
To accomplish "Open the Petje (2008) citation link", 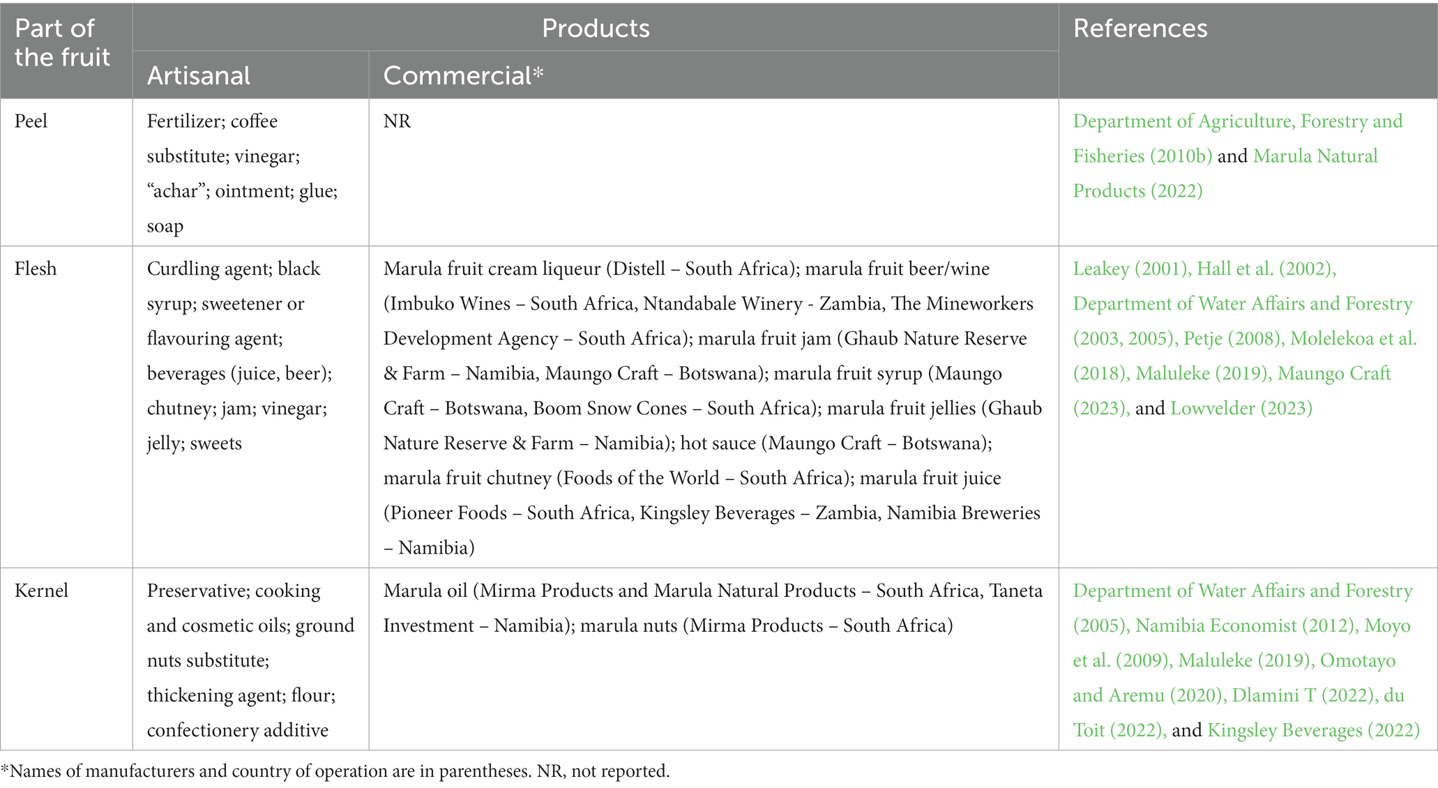I will tap(1233, 339).
